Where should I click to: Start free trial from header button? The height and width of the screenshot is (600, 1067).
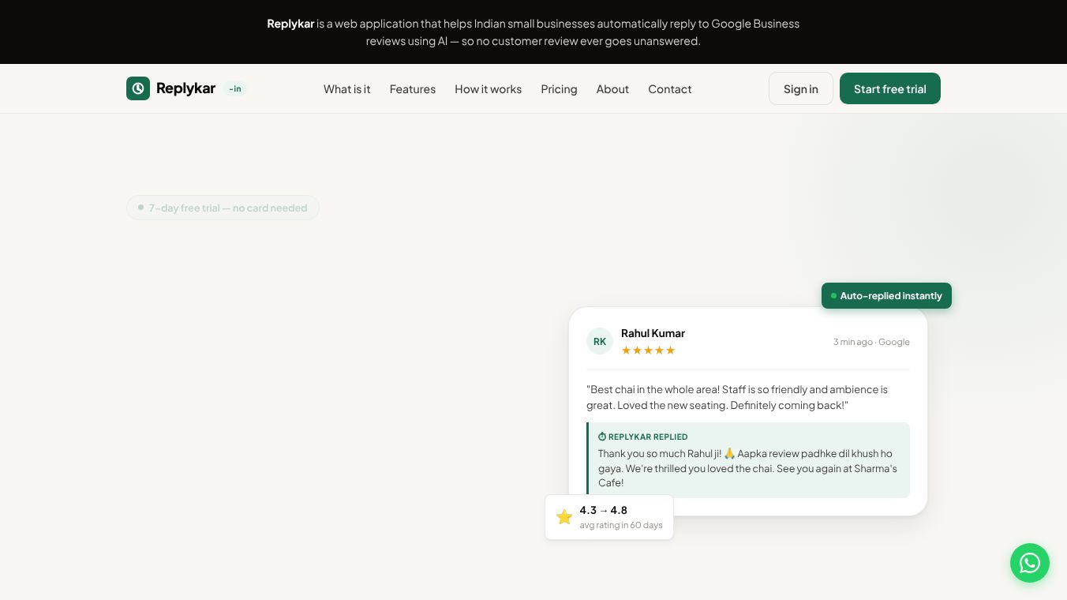coord(890,88)
